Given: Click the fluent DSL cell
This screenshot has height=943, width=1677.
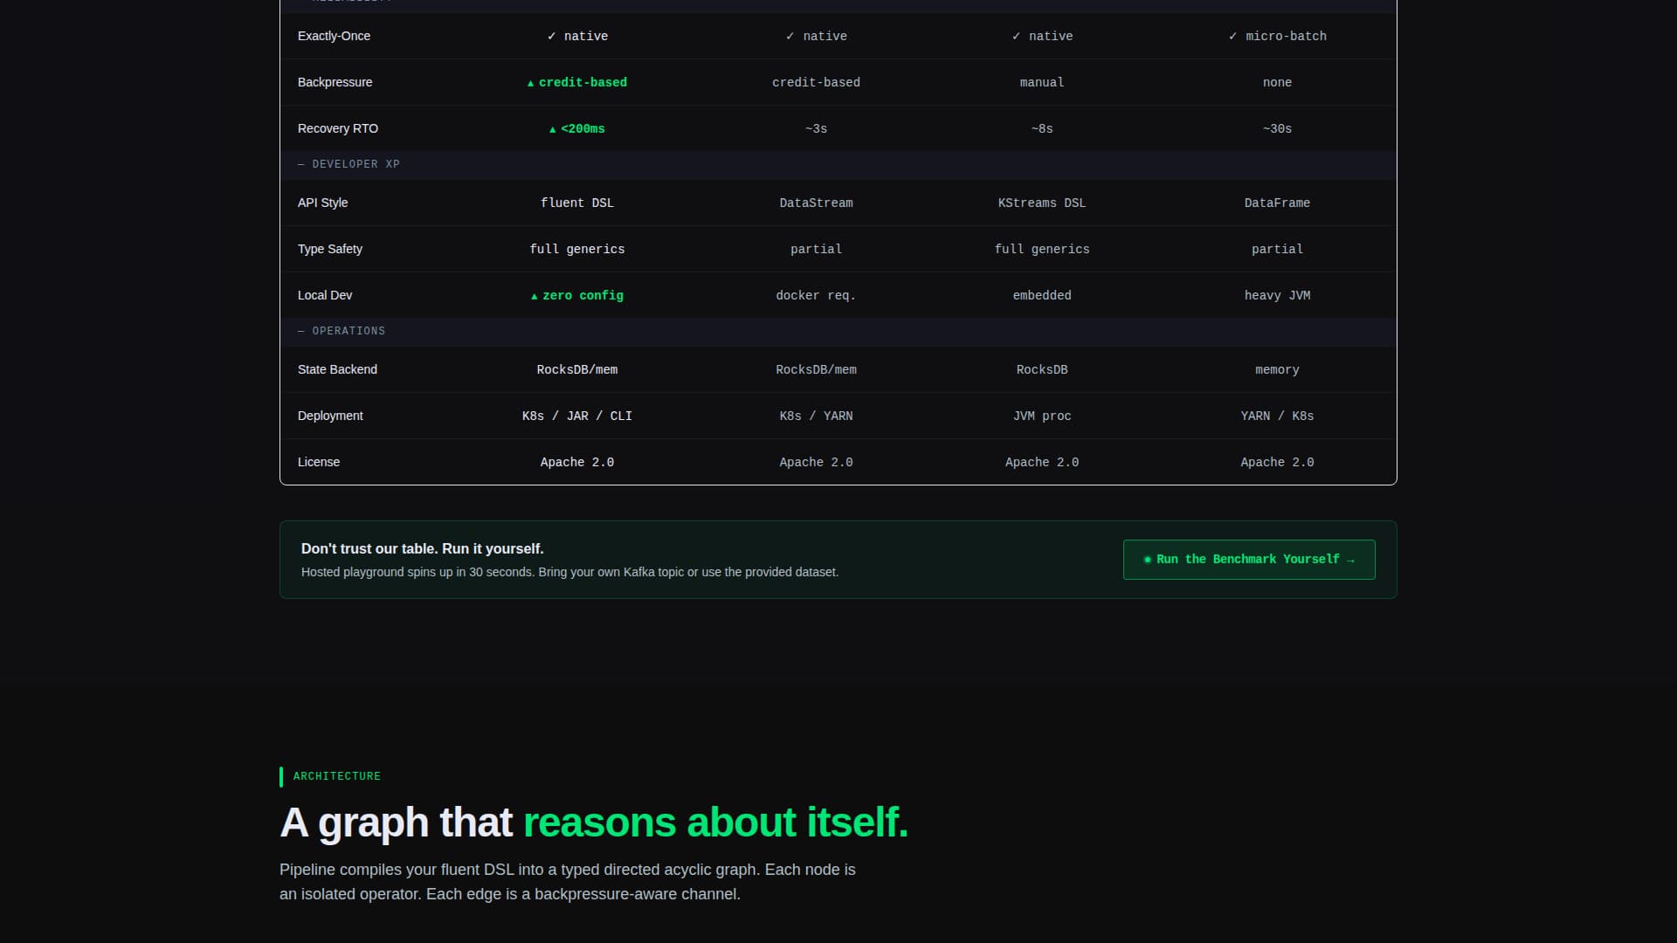Looking at the screenshot, I should tap(577, 203).
